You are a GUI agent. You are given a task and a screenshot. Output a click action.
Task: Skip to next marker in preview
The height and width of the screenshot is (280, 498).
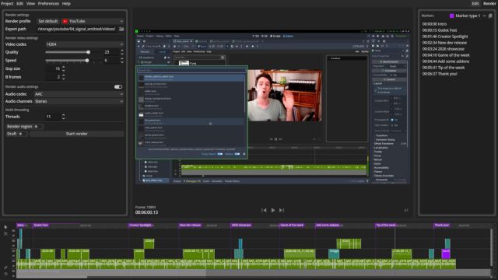282,210
